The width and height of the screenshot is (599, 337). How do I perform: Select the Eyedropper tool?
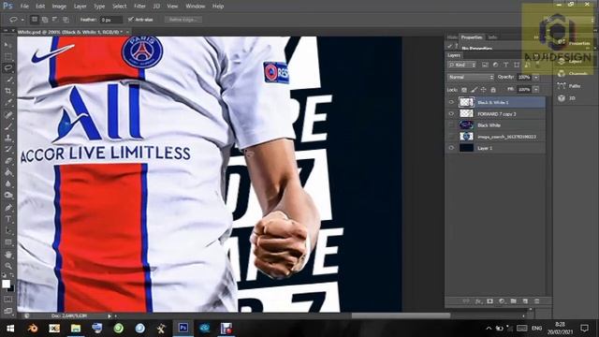[x=8, y=103]
